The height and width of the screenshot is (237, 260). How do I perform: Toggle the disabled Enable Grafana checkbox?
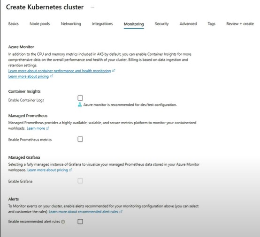click(x=80, y=181)
